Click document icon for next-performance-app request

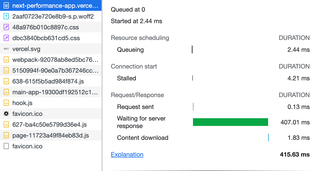(x=6, y=6)
